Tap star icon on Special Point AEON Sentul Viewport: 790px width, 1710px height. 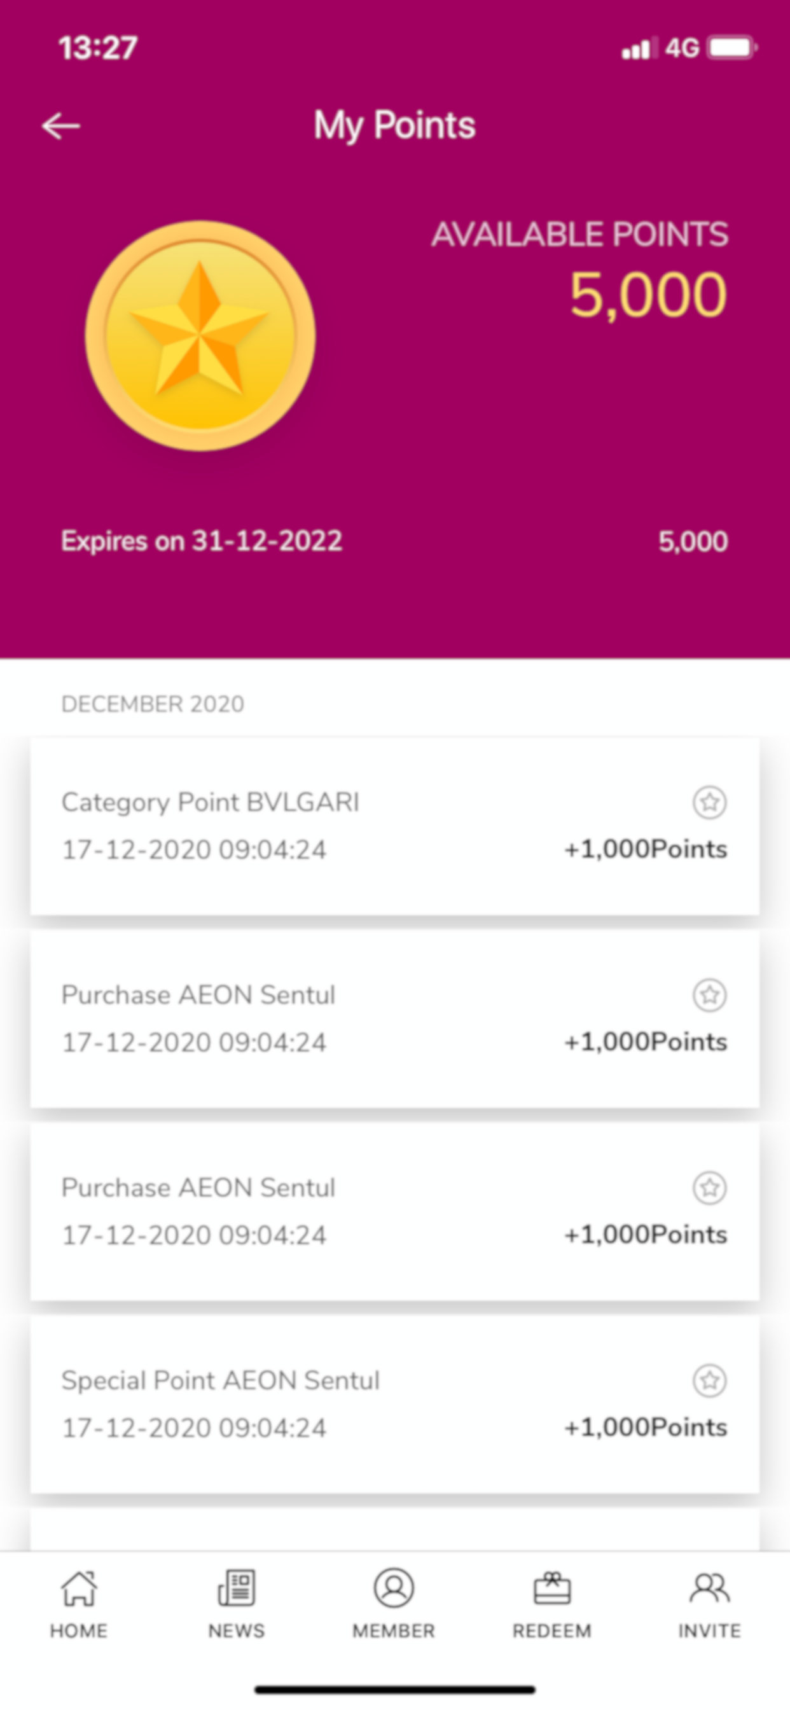pyautogui.click(x=710, y=1381)
